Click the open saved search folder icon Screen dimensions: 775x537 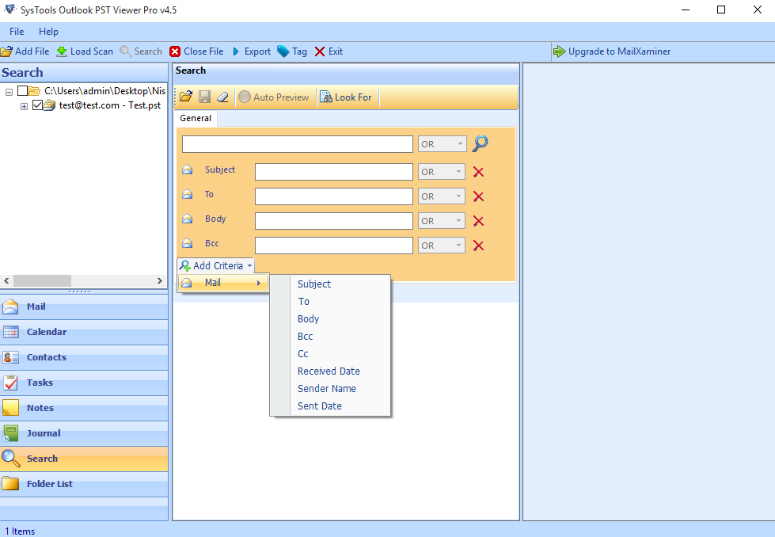186,97
